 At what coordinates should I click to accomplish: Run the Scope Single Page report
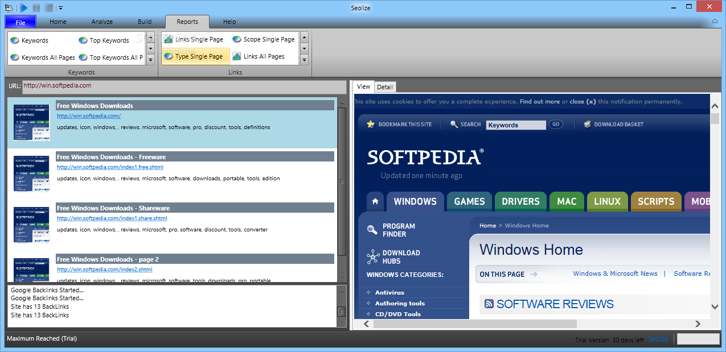[x=264, y=39]
